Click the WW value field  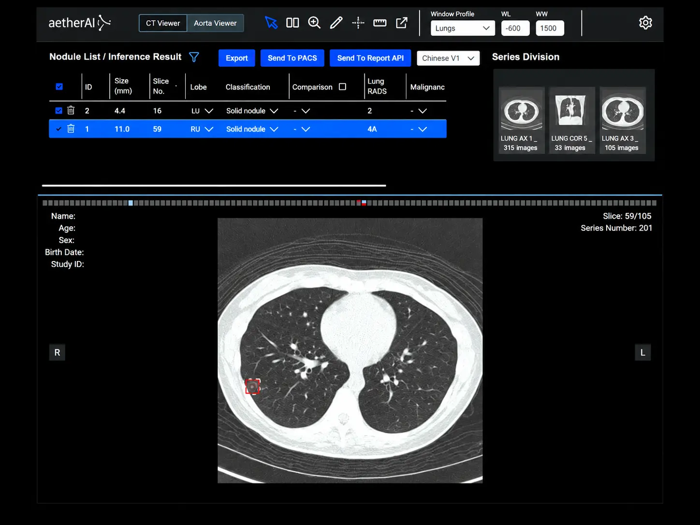[550, 28]
